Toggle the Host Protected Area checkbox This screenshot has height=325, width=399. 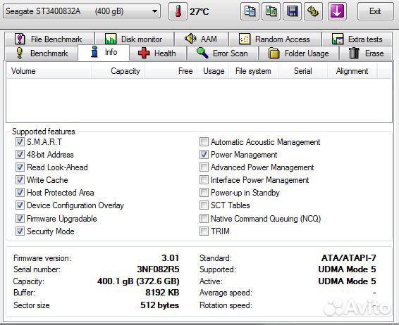coord(20,193)
